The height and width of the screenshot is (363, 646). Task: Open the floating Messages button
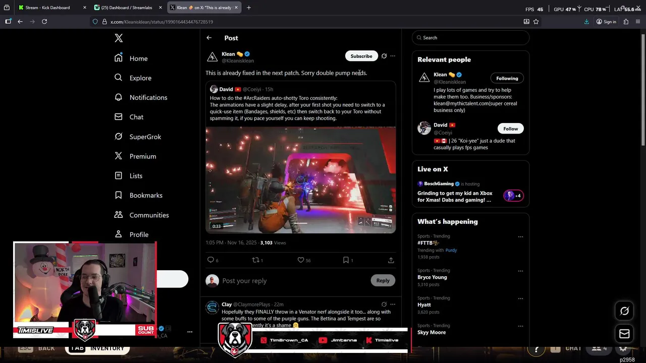pyautogui.click(x=624, y=334)
